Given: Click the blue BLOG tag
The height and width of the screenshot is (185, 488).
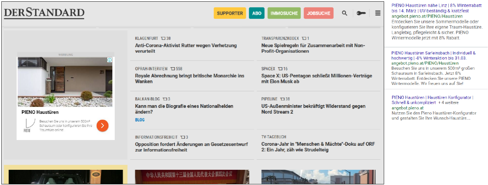Looking at the screenshot, I should click(140, 120).
